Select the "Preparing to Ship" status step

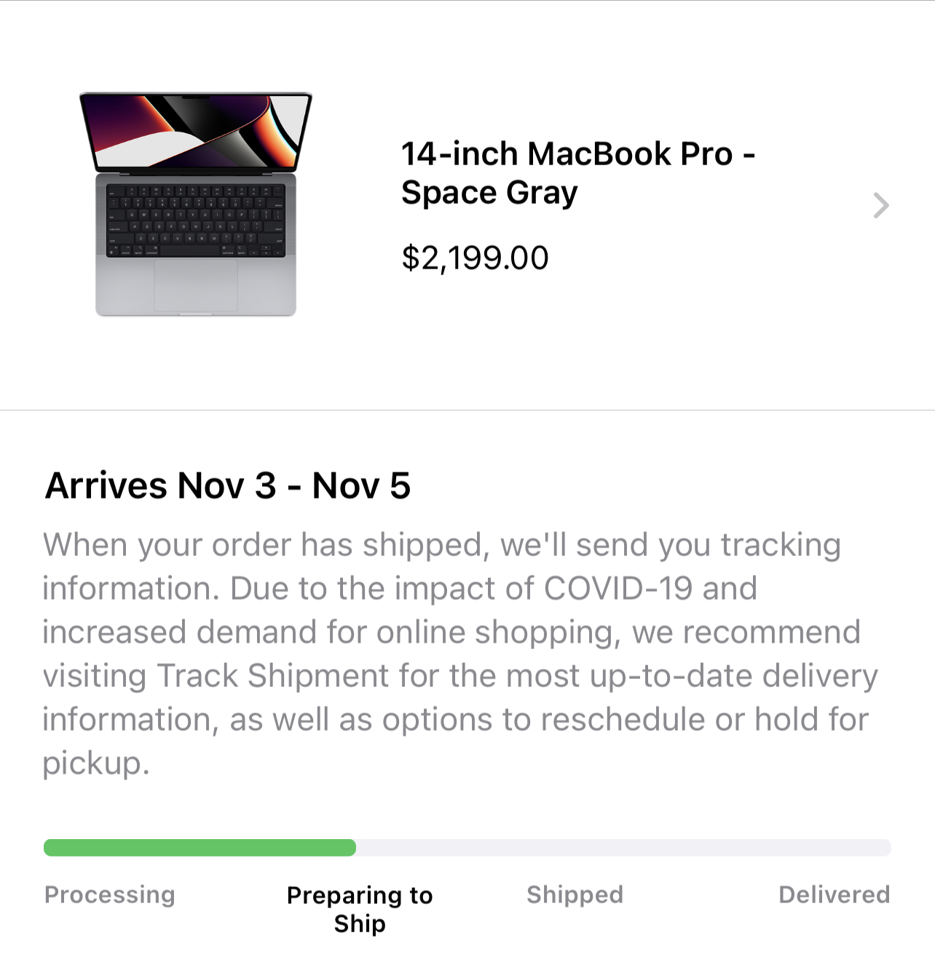pyautogui.click(x=360, y=909)
